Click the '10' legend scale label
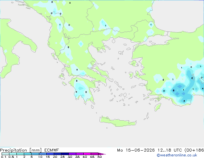The image size is (204, 158). [40, 157]
